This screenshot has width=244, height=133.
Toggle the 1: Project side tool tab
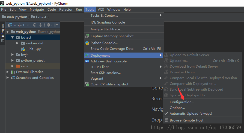pyautogui.click(x=3, y=33)
